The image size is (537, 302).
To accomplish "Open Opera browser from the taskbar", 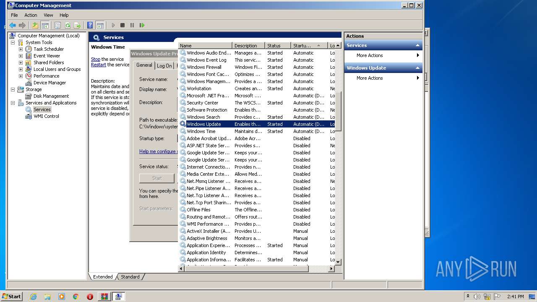I will click(x=90, y=297).
